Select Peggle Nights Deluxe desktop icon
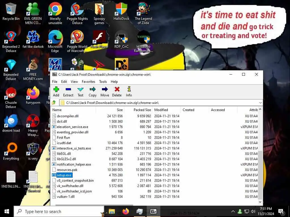Viewport: 290px width, 217px height. tap(77, 14)
